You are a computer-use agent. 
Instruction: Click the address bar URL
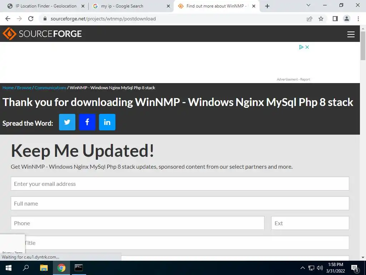tap(103, 19)
